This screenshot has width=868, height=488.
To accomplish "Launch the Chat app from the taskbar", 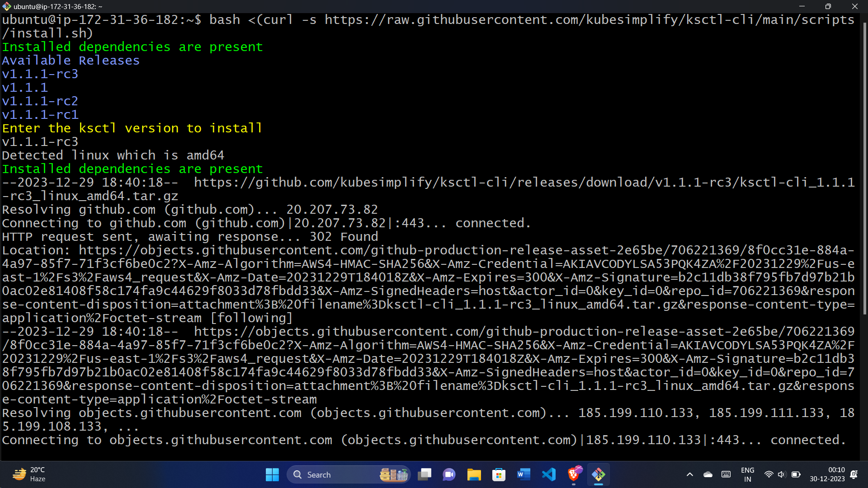I will 449,474.
